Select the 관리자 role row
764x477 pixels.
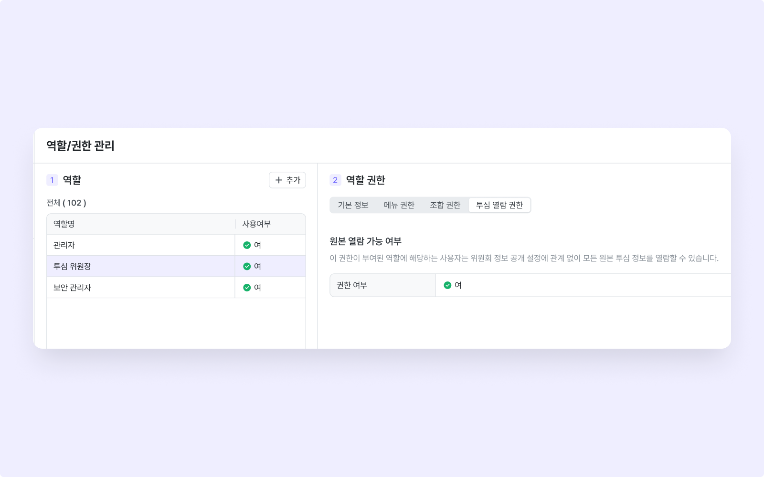pyautogui.click(x=176, y=245)
